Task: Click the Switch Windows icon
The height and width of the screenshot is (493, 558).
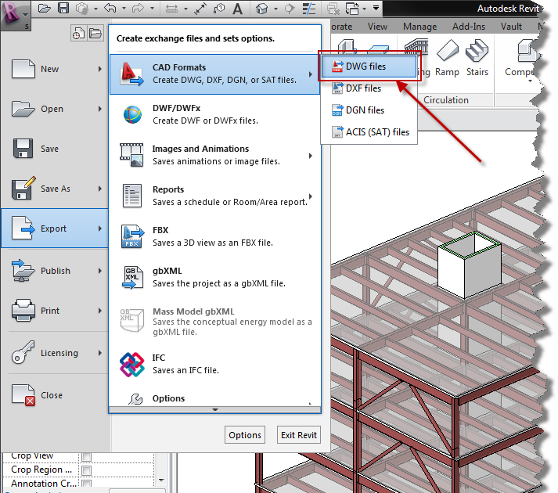Action: (x=352, y=8)
